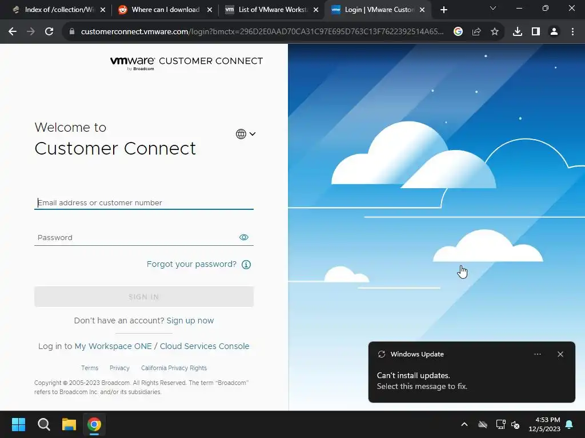The image size is (585, 438).
Task: Open clock and date flyout
Action: 544,424
